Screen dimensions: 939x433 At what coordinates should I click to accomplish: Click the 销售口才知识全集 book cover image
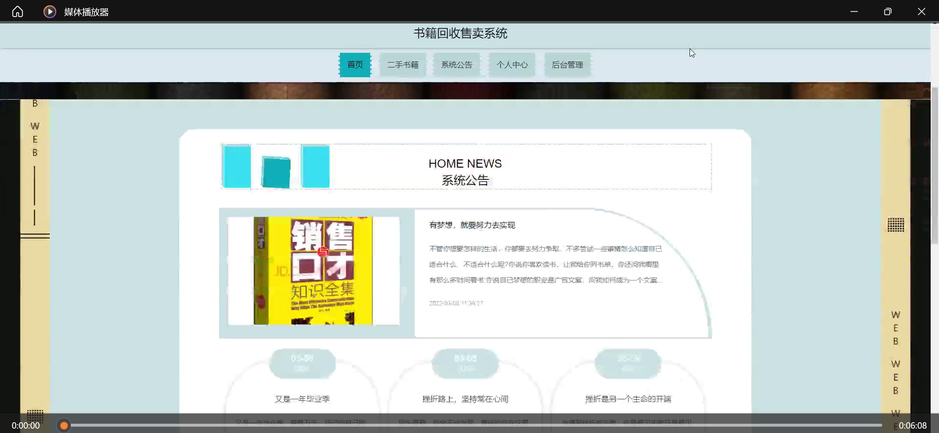point(313,271)
